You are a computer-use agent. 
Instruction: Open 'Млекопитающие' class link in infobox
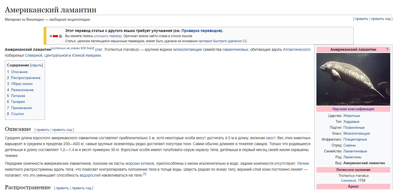357,134
